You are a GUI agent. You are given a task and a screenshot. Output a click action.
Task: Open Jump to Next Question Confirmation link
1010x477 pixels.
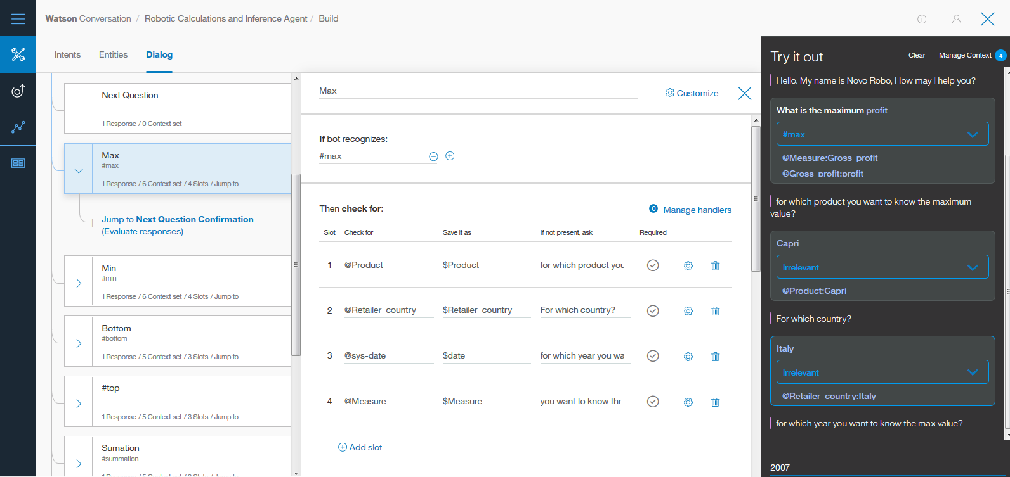tap(178, 226)
